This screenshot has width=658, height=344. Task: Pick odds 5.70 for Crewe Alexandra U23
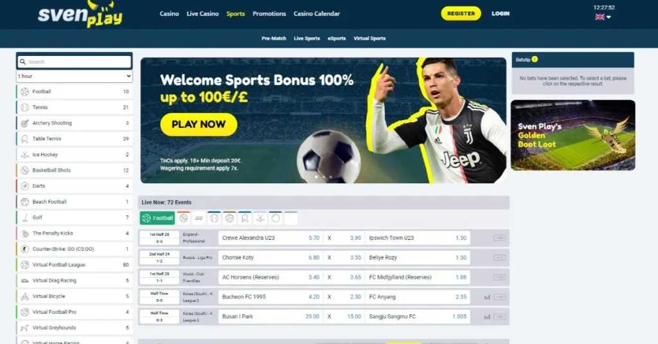[314, 238]
